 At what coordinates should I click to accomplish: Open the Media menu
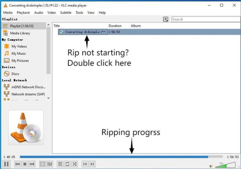pyautogui.click(x=8, y=13)
